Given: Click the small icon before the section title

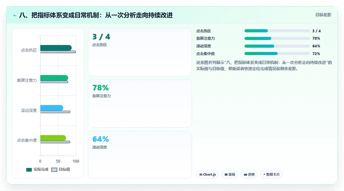Looking at the screenshot, I should [15, 15].
